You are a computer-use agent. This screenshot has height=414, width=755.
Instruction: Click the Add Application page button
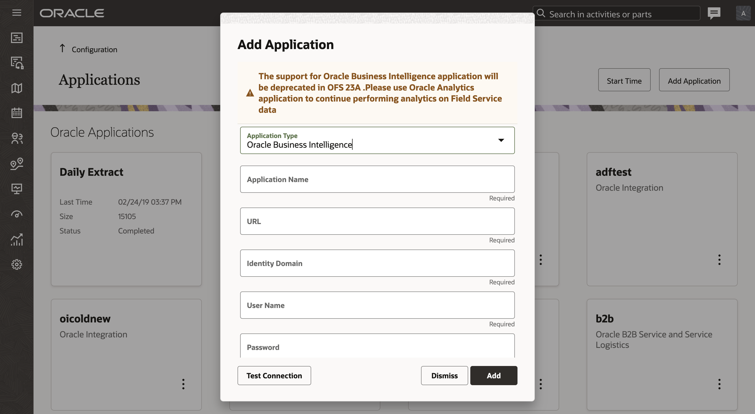(694, 80)
